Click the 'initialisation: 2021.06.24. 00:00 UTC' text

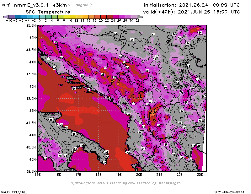point(192,5)
